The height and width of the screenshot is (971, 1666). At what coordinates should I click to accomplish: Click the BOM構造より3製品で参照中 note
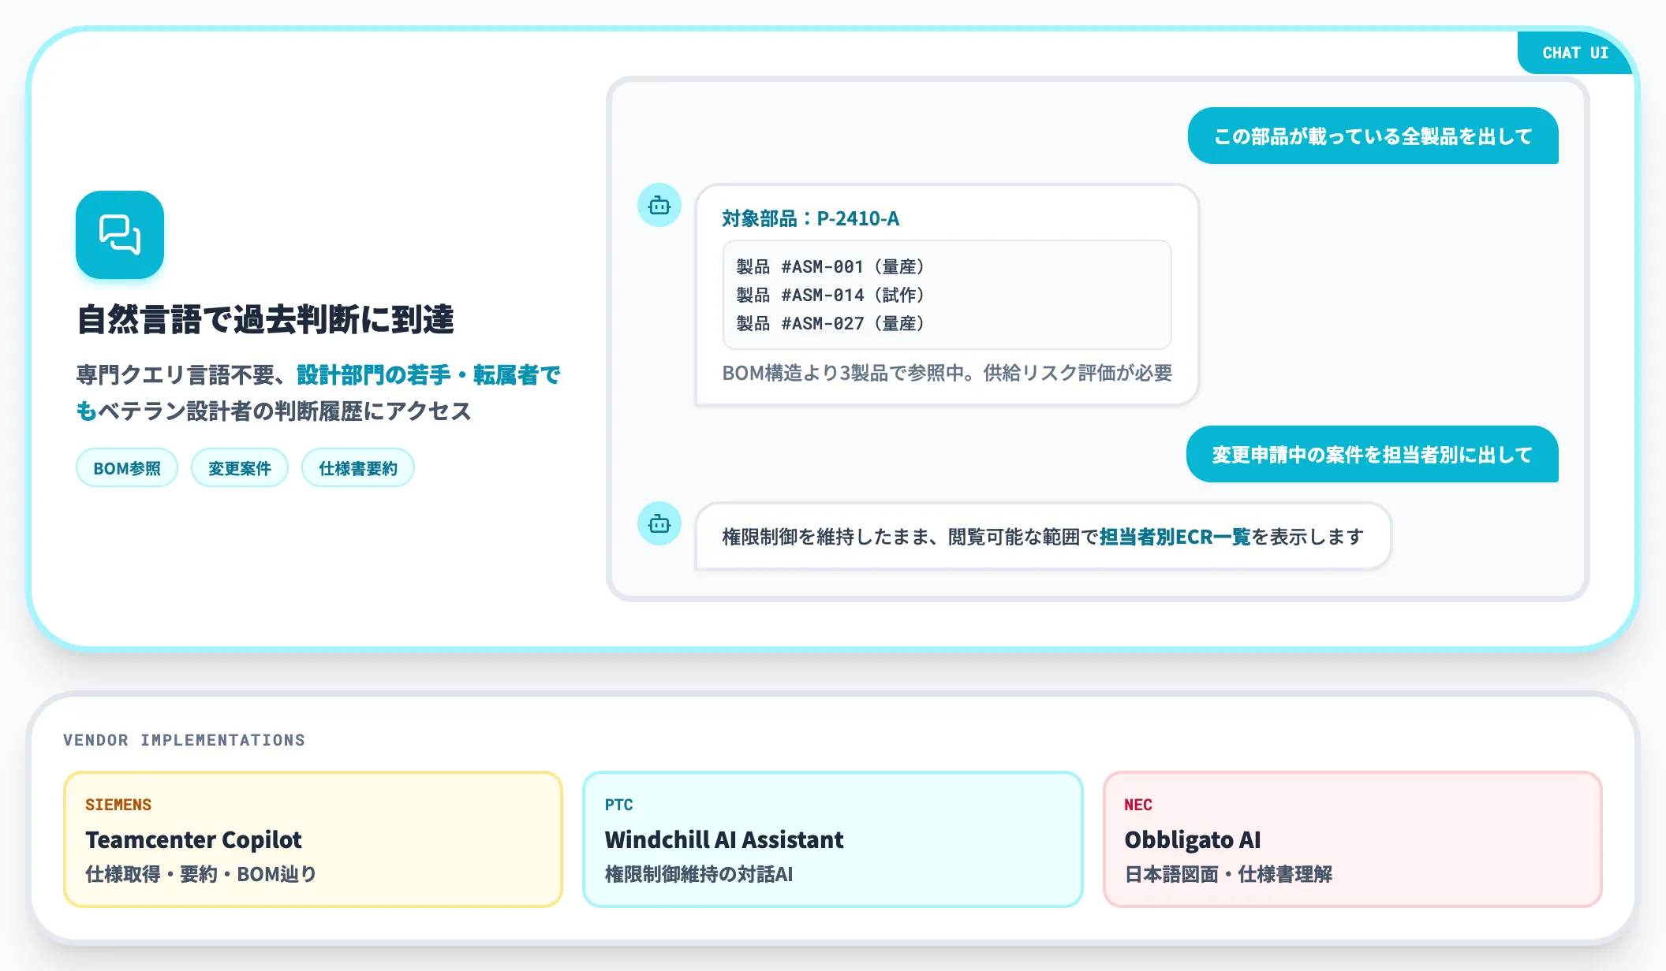[x=947, y=373]
